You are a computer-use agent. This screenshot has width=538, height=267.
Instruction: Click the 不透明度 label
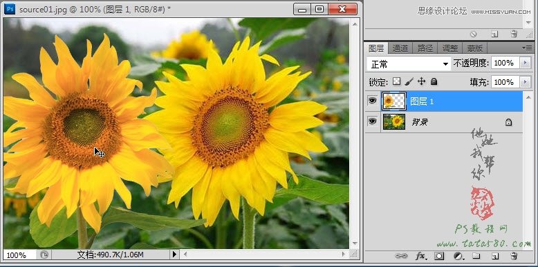[x=471, y=63]
